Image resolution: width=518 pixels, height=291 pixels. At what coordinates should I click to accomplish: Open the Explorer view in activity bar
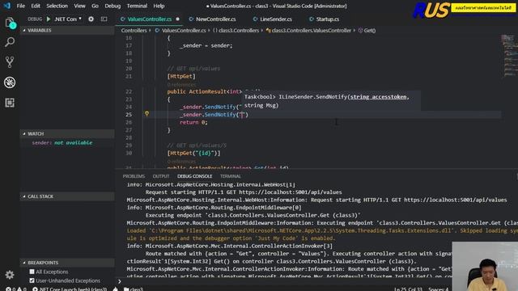pos(10,23)
